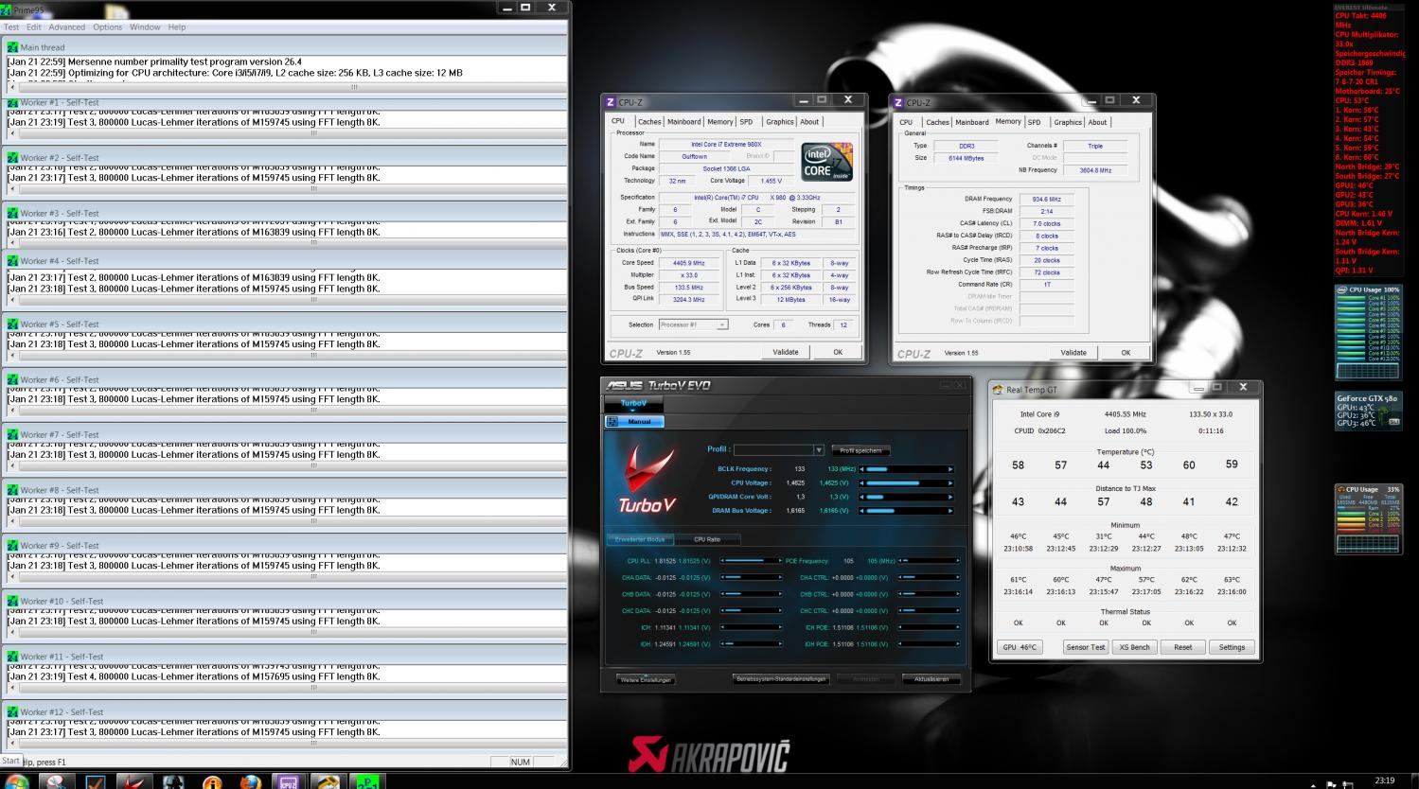Launch Firefox from the taskbar
This screenshot has width=1419, height=789.
[250, 782]
